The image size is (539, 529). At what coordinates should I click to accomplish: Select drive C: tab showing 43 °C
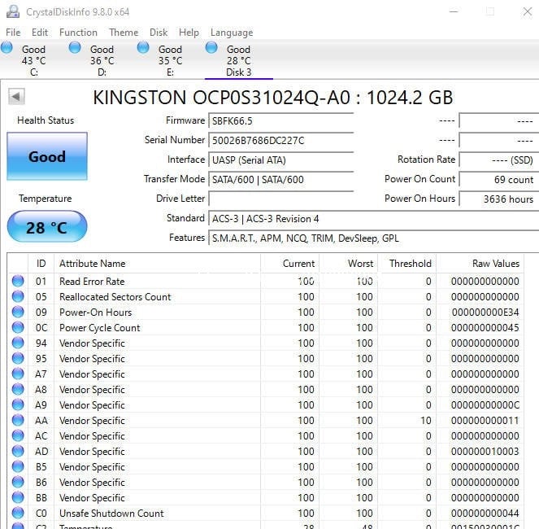[33, 60]
